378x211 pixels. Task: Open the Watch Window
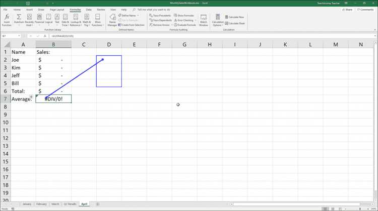coord(204,20)
